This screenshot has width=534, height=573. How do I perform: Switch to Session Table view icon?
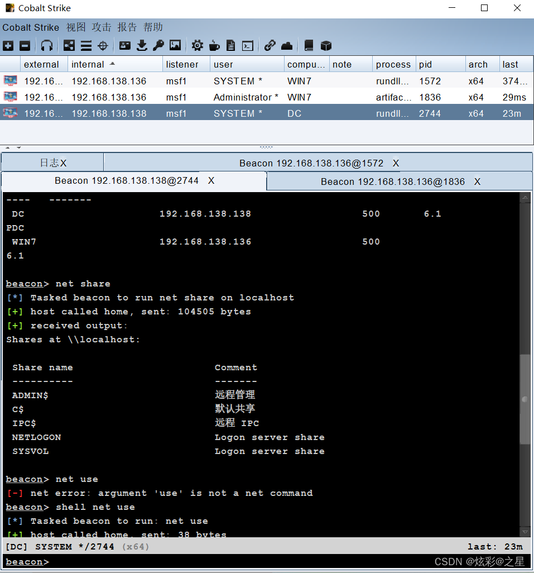point(86,46)
